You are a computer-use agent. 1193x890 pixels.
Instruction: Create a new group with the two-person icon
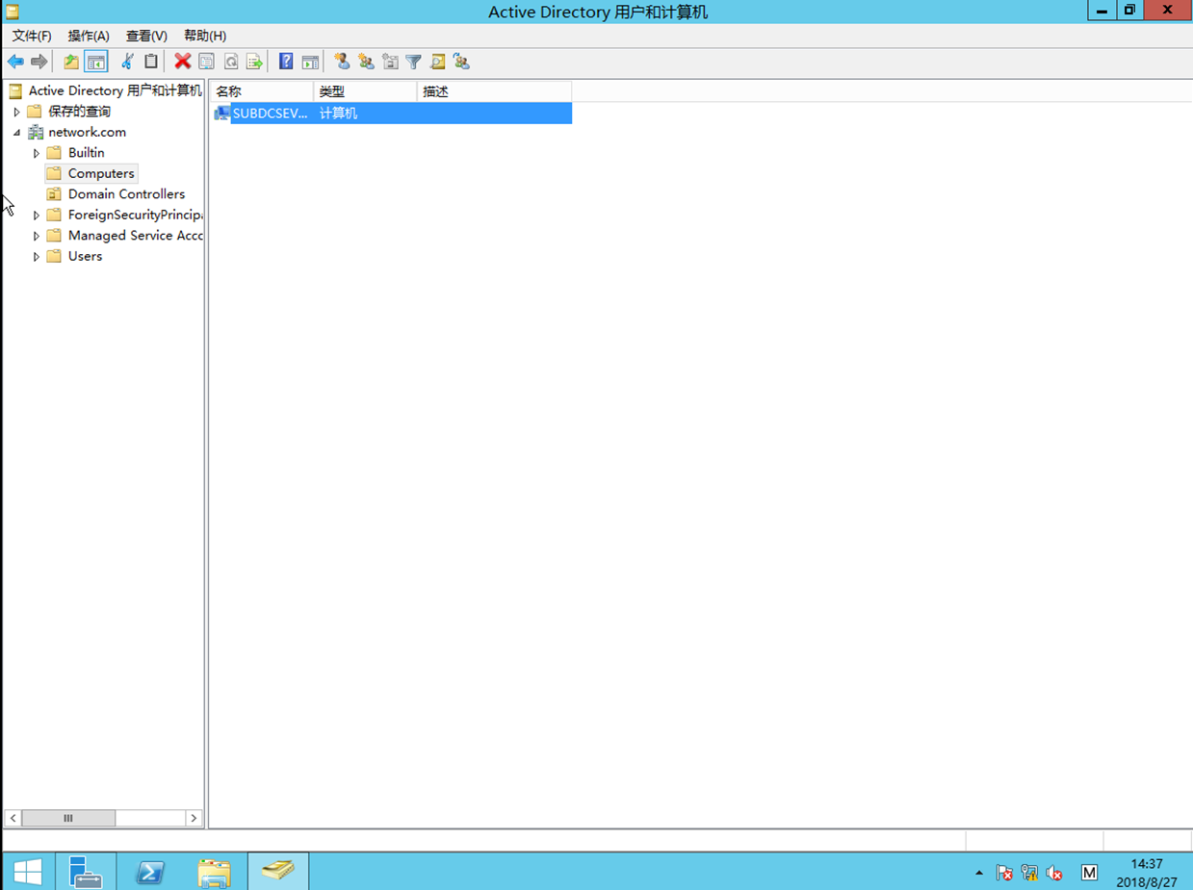point(366,62)
